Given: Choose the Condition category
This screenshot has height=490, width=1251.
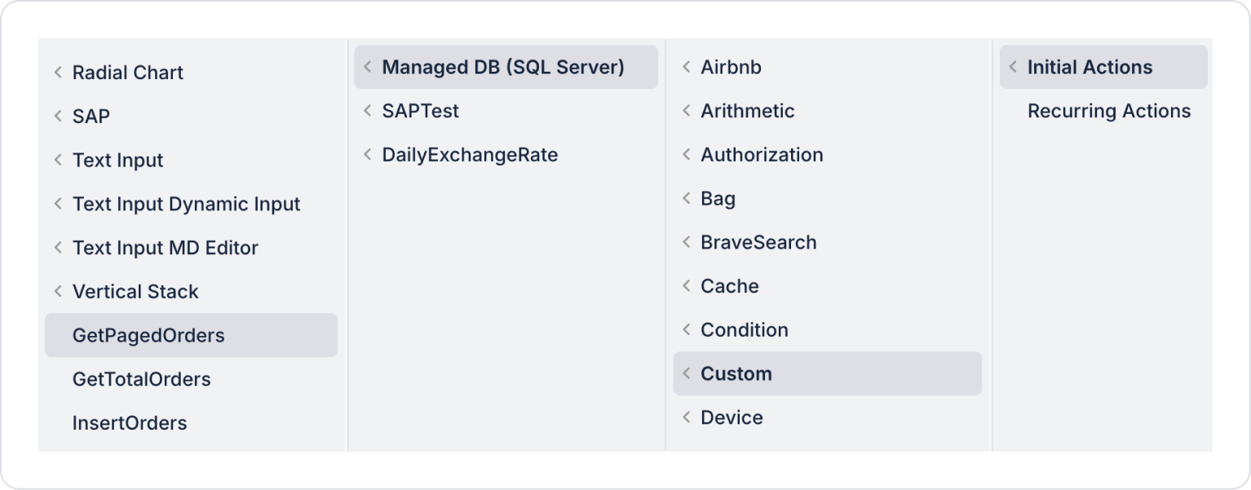Looking at the screenshot, I should click(x=744, y=330).
